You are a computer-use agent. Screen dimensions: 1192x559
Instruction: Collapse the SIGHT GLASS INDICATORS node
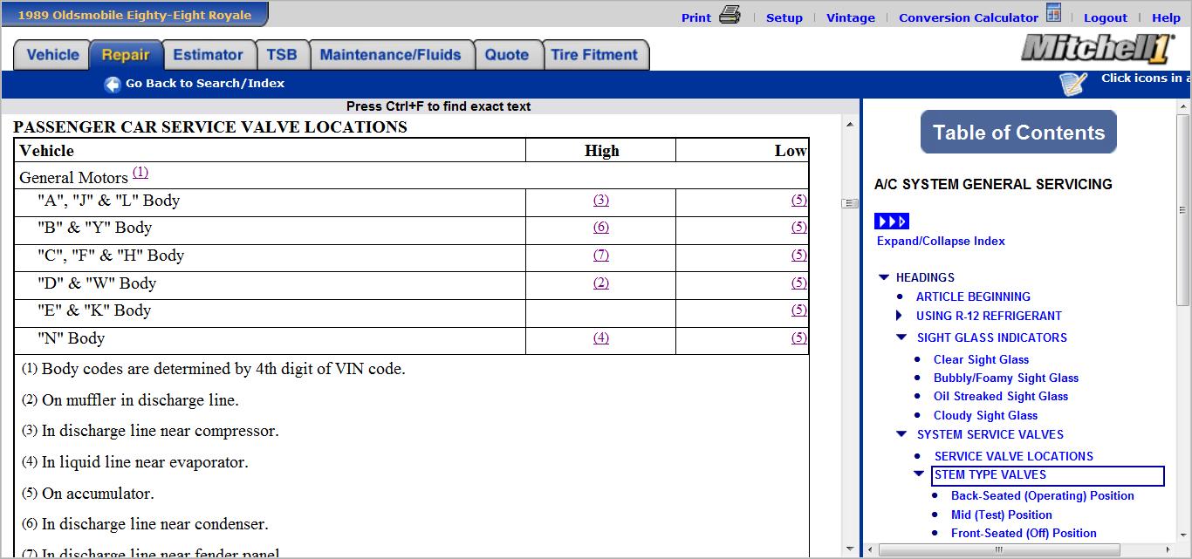(x=902, y=337)
